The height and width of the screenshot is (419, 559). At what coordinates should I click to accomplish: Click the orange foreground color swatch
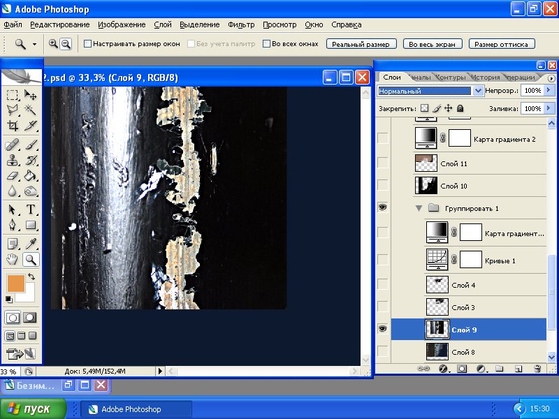tap(15, 283)
